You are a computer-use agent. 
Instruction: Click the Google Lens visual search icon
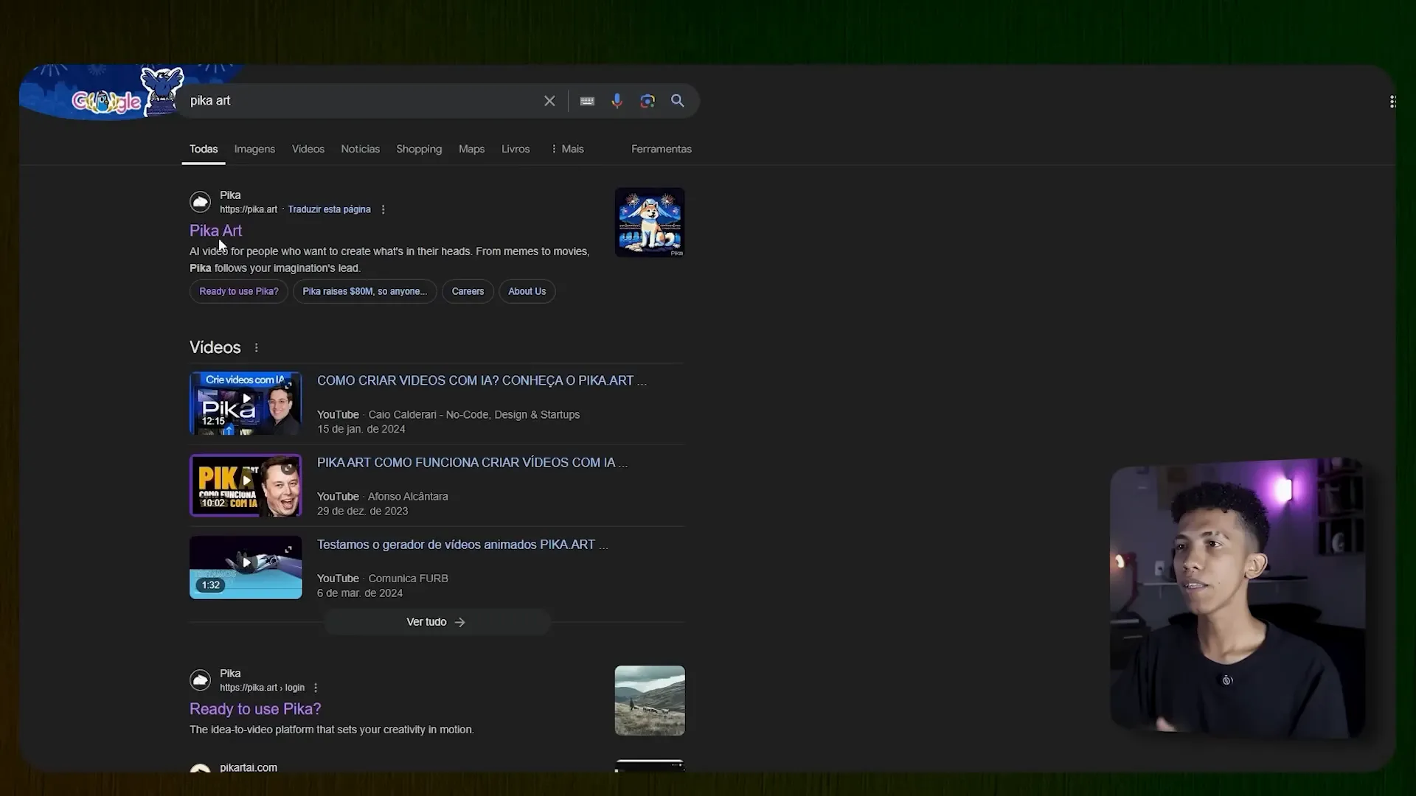click(x=647, y=100)
